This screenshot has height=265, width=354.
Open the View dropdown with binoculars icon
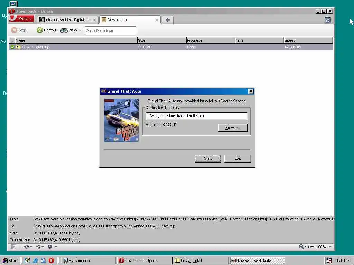coord(71,30)
